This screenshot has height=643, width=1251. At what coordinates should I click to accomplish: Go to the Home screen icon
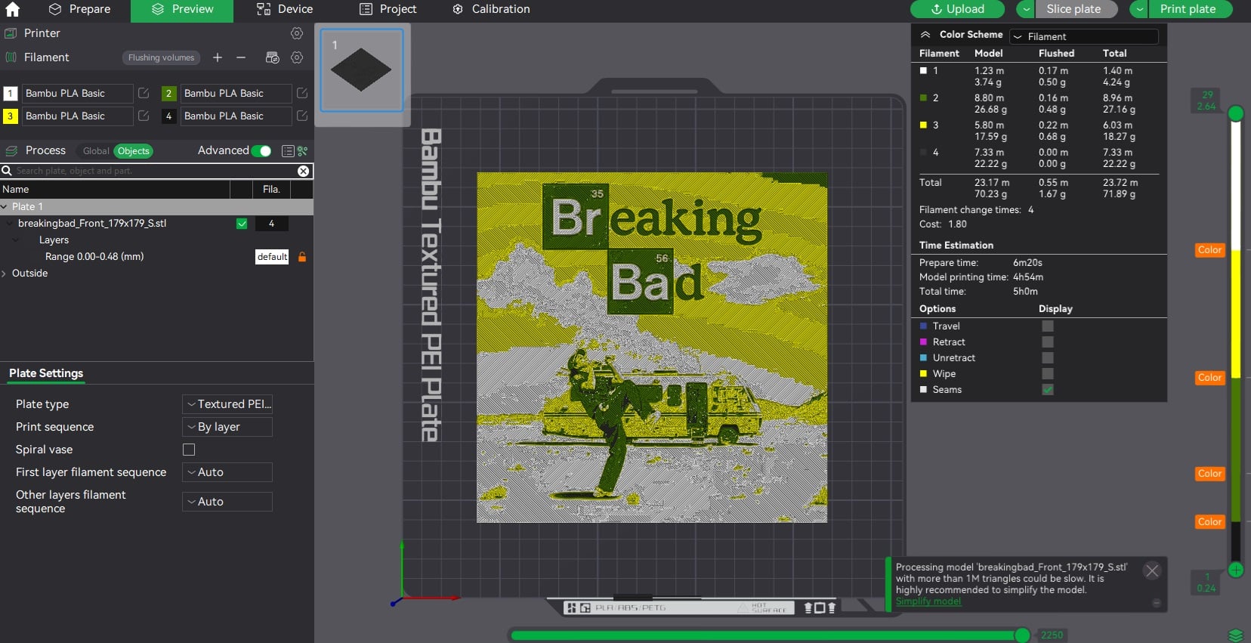coord(13,9)
